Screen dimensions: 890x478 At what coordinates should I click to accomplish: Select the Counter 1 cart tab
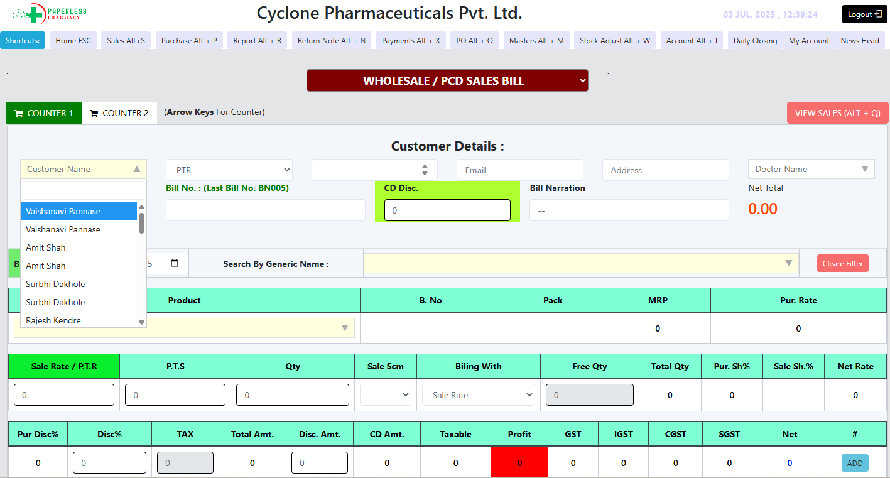click(44, 113)
